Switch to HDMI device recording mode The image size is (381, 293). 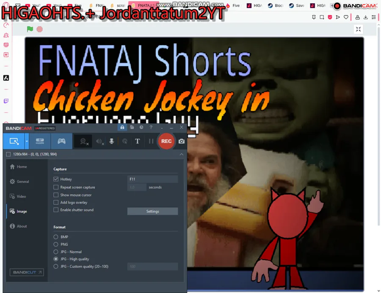pos(40,141)
